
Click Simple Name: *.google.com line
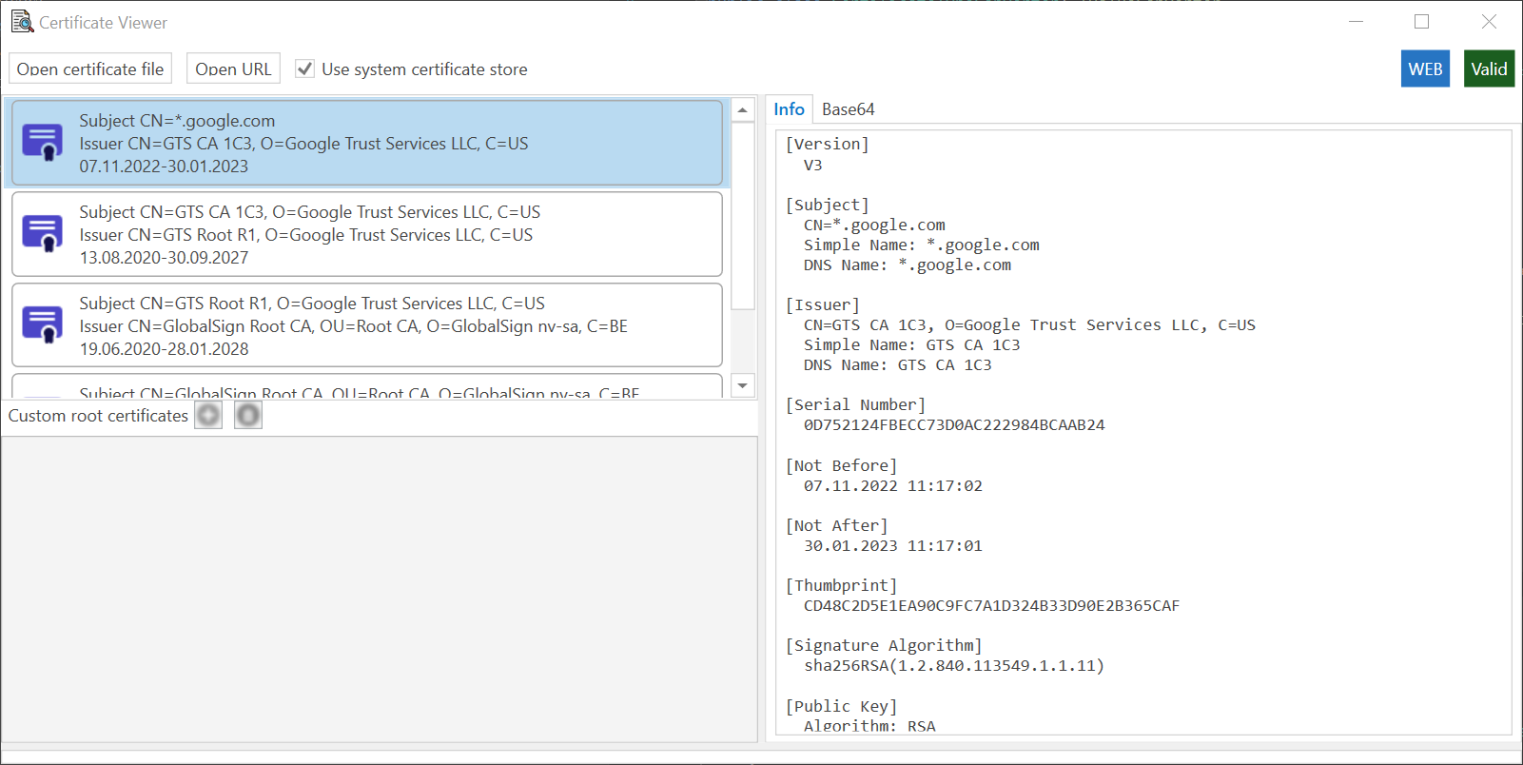click(x=921, y=245)
